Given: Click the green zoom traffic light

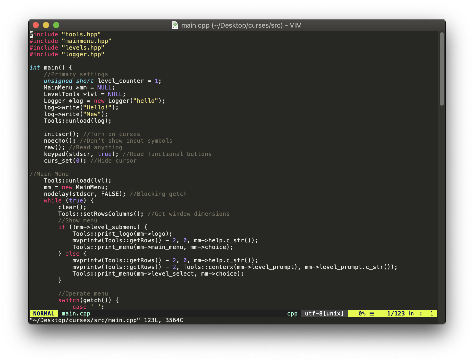Looking at the screenshot, I should coord(56,25).
